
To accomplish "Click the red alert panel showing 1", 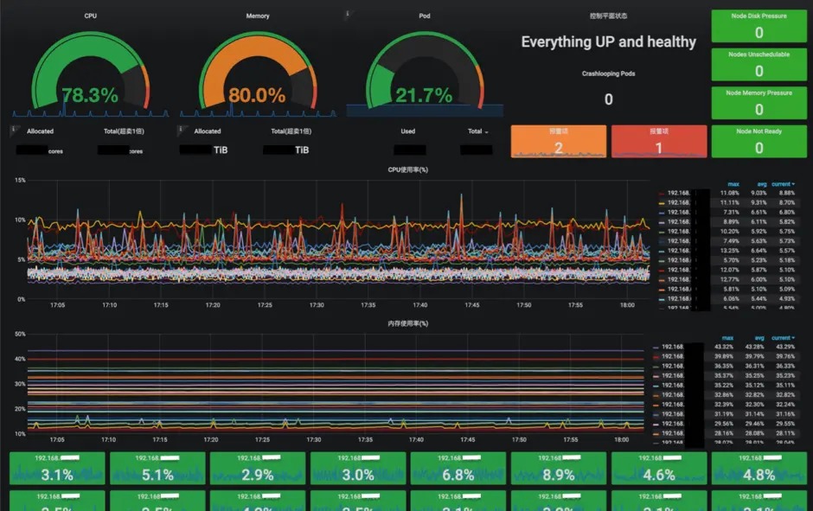I will [x=659, y=141].
